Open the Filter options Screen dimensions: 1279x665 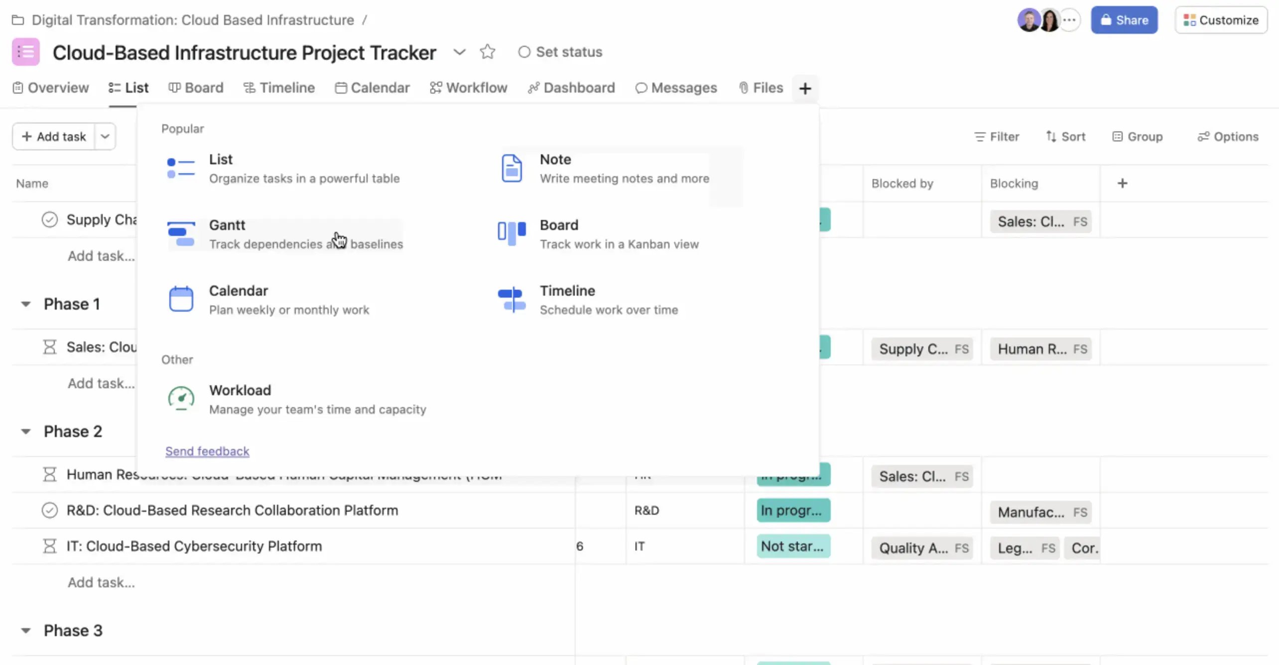pyautogui.click(x=997, y=136)
